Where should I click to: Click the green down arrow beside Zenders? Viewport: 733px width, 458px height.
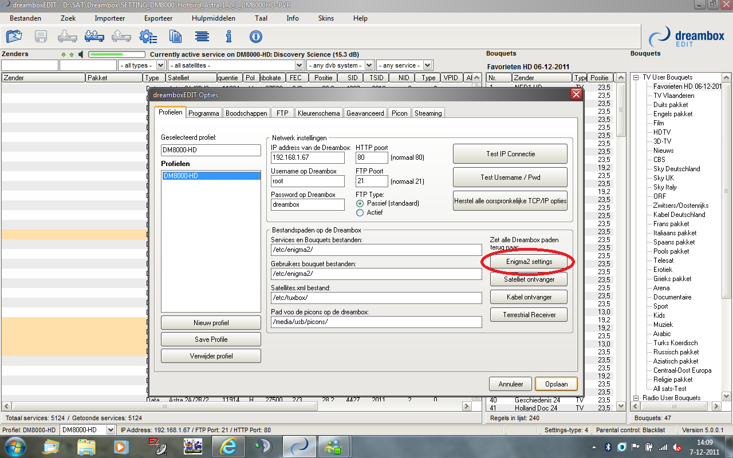pyautogui.click(x=64, y=55)
